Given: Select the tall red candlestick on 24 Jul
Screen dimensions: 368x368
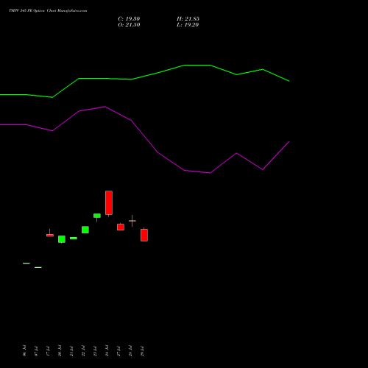Looking at the screenshot, I should [x=109, y=203].
